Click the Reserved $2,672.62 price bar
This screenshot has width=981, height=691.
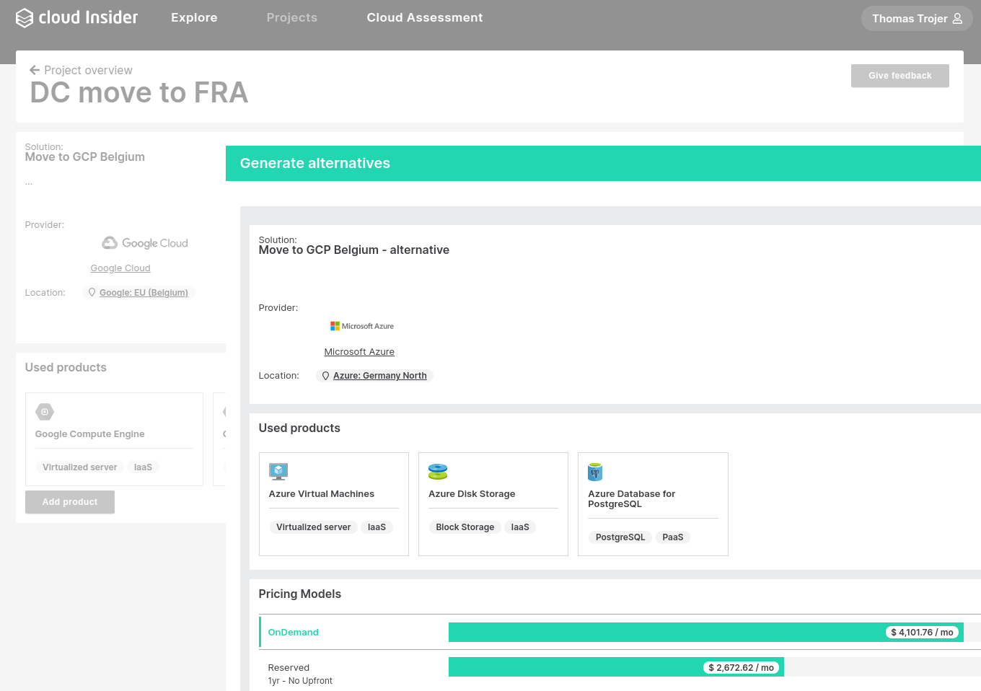pos(616,667)
